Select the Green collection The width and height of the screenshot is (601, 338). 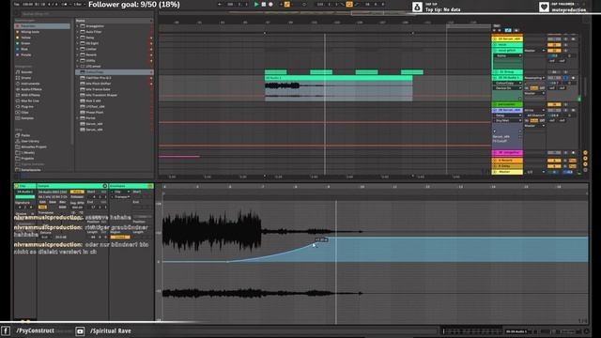point(25,43)
